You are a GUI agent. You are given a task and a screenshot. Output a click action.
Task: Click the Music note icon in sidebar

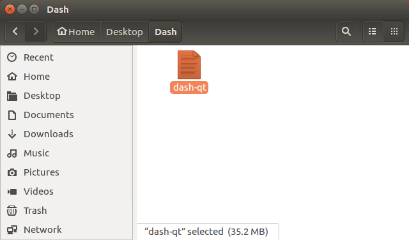(x=12, y=153)
